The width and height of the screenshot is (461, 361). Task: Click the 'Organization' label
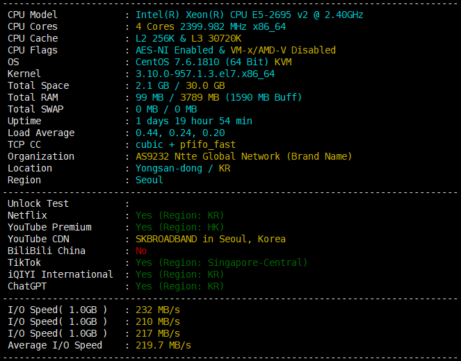click(41, 156)
